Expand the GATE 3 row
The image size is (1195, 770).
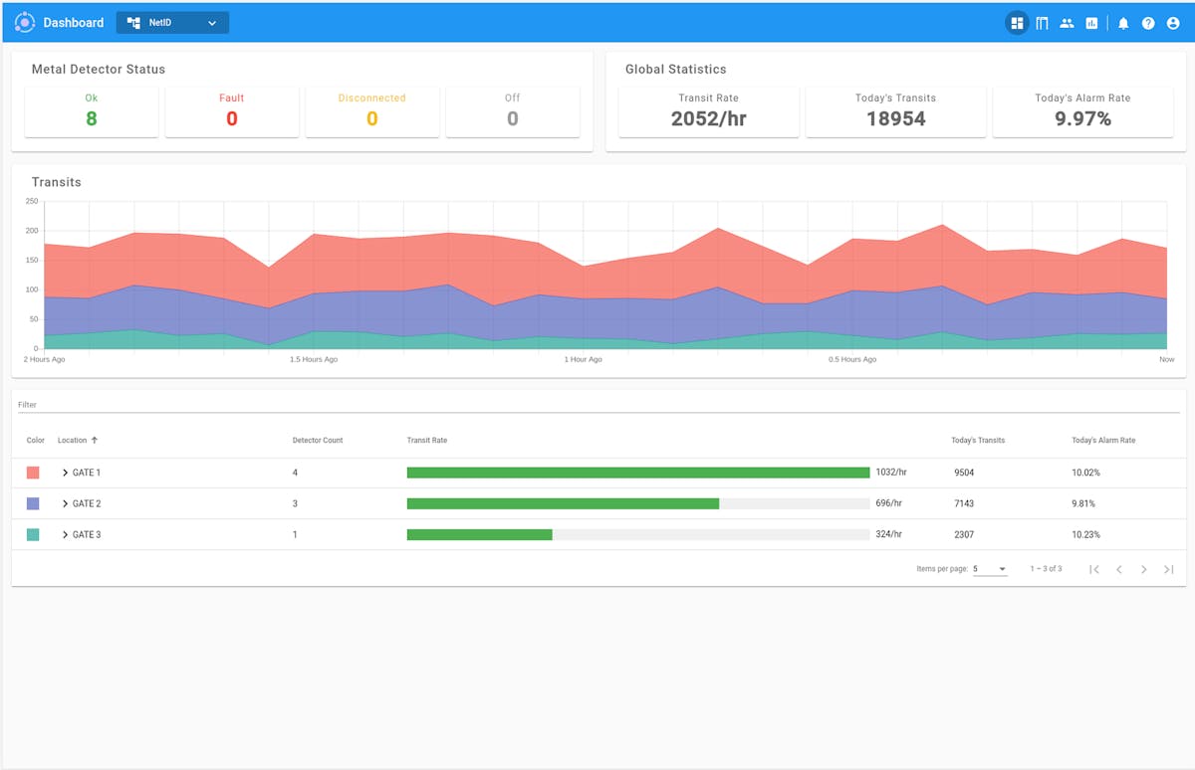coord(64,534)
